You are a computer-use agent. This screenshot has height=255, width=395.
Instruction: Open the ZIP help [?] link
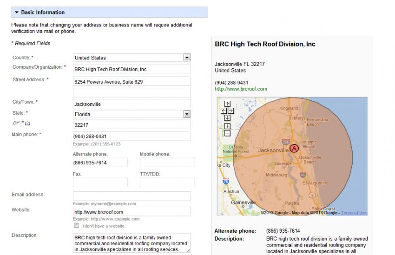click(27, 123)
